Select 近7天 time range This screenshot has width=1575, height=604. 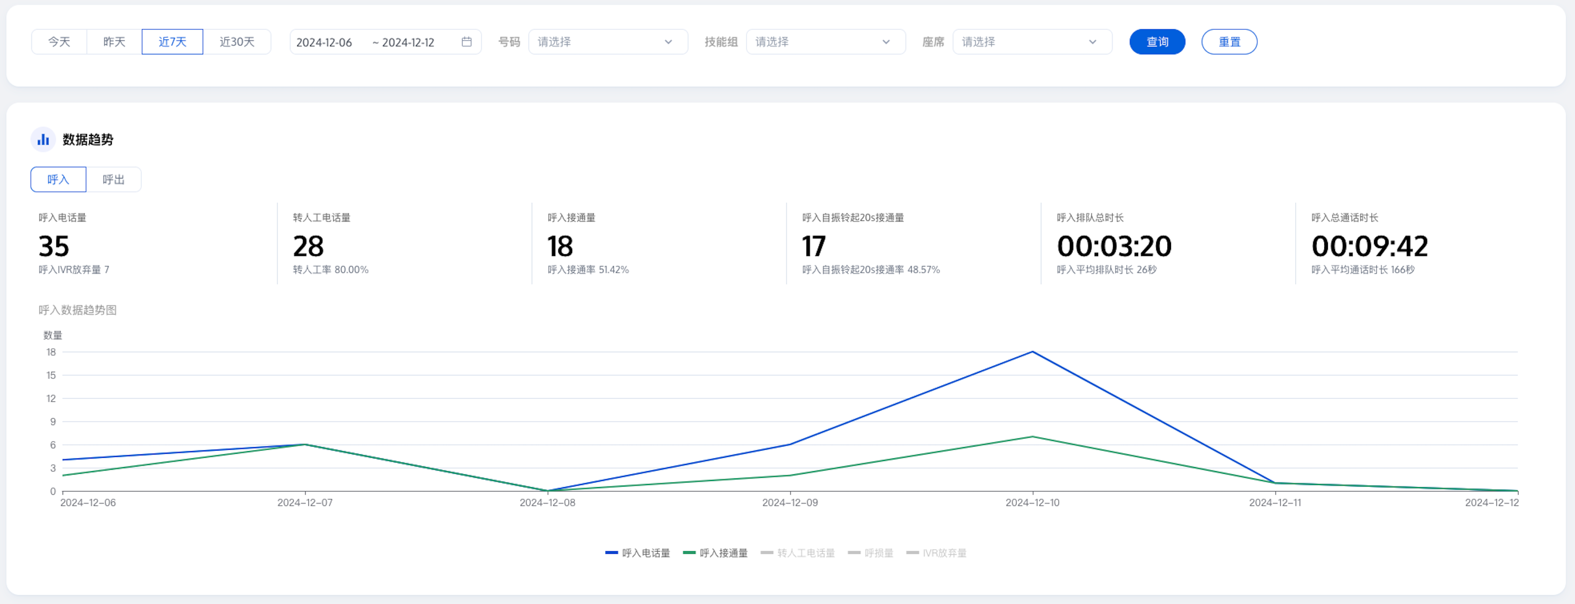click(x=172, y=42)
